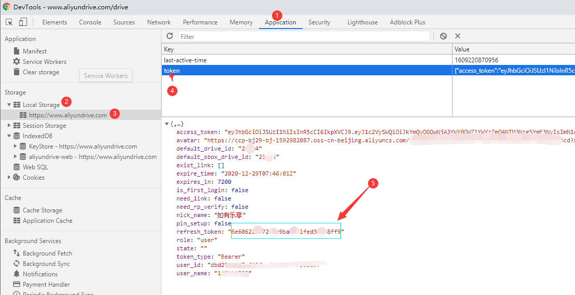Viewport: 575px width, 295px height.
Task: Click the inspect element picker icon
Action: pyautogui.click(x=9, y=22)
